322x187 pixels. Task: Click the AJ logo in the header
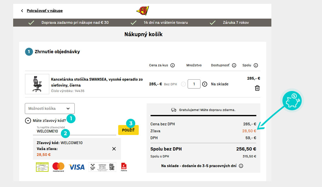143,11
